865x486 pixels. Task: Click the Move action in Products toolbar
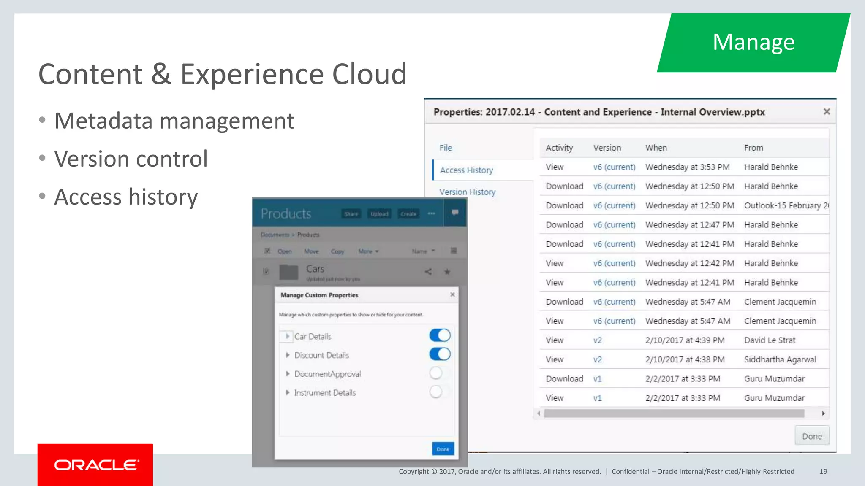pyautogui.click(x=311, y=251)
